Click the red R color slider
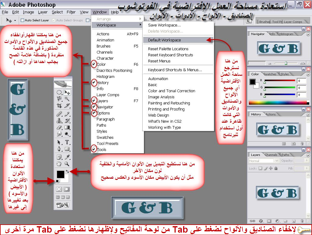The image size is (312, 235). coord(280,81)
